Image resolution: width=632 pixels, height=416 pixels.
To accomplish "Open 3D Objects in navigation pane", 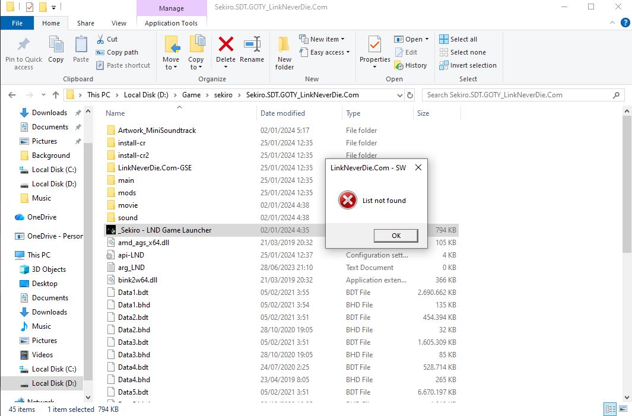I will tap(49, 269).
